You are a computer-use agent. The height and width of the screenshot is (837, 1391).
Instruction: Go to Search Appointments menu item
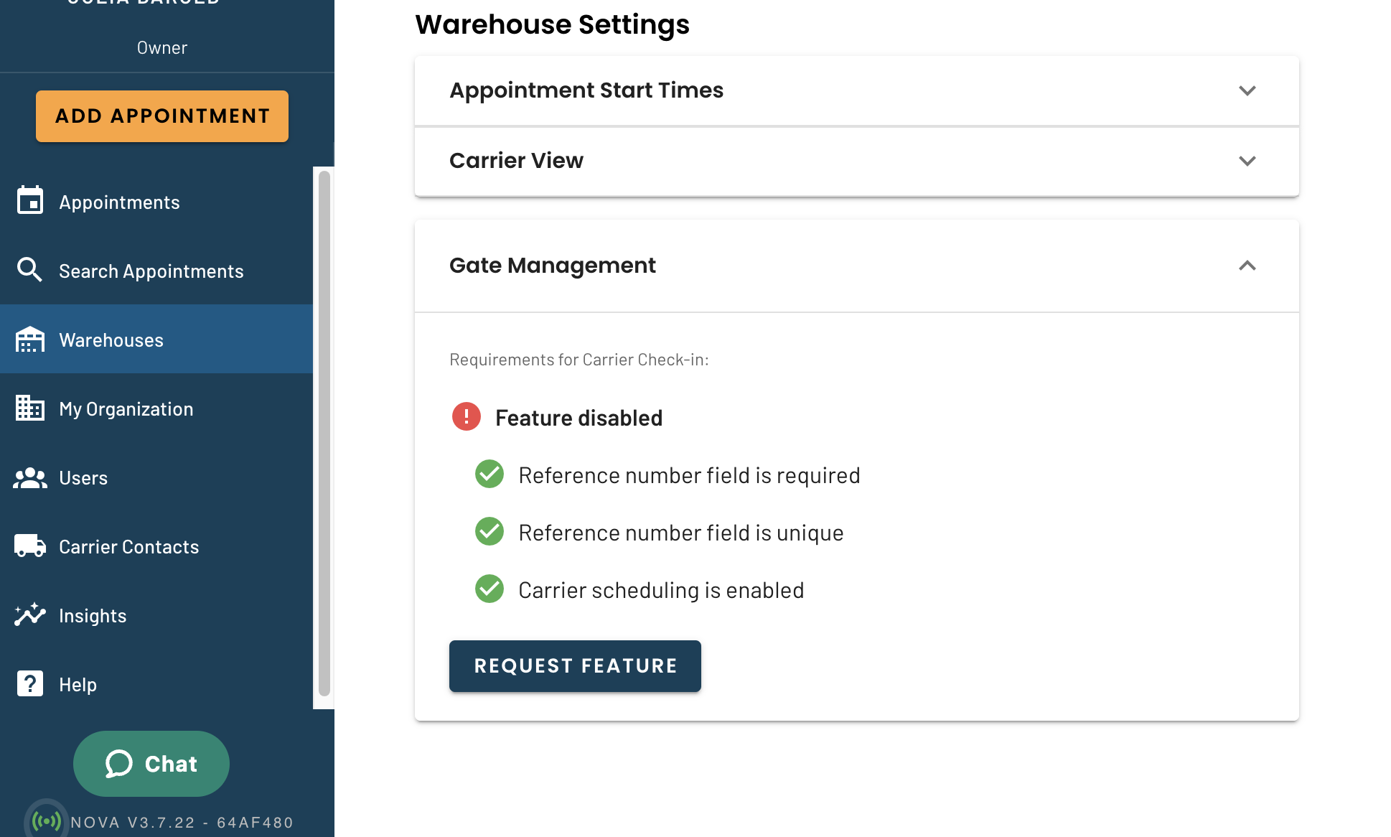tap(156, 271)
